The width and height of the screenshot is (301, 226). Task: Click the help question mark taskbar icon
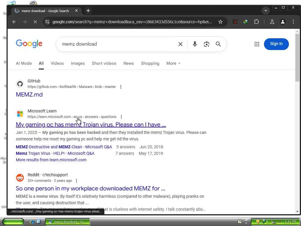click(240, 222)
